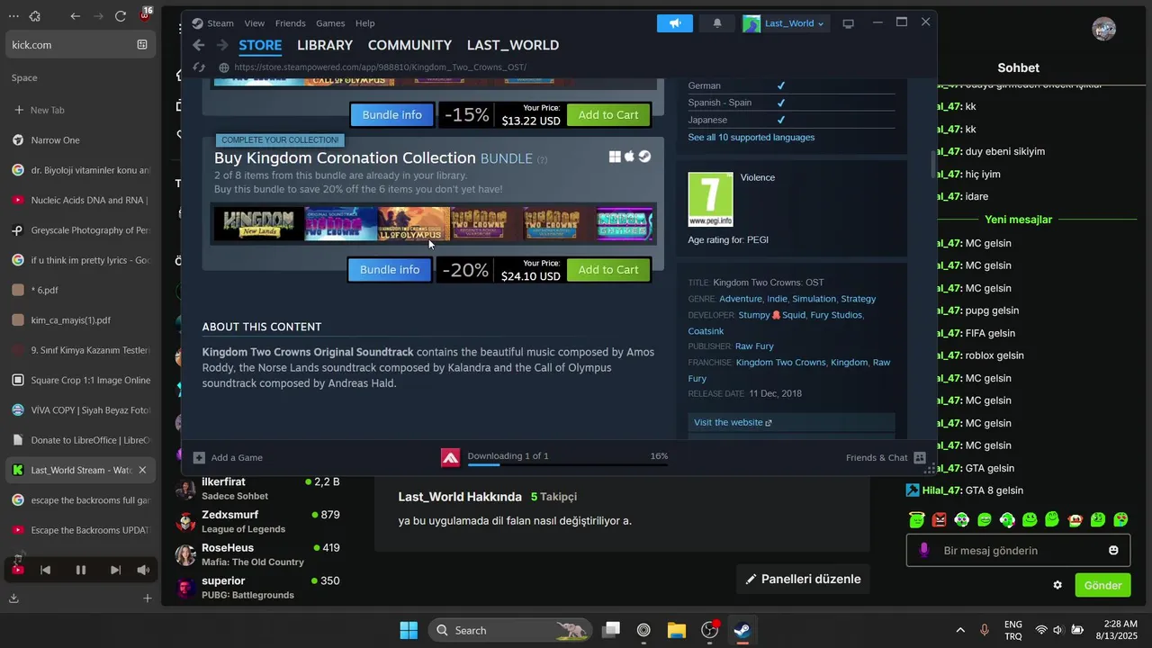Open the Games menu in Steam
1152x648 pixels.
point(330,23)
